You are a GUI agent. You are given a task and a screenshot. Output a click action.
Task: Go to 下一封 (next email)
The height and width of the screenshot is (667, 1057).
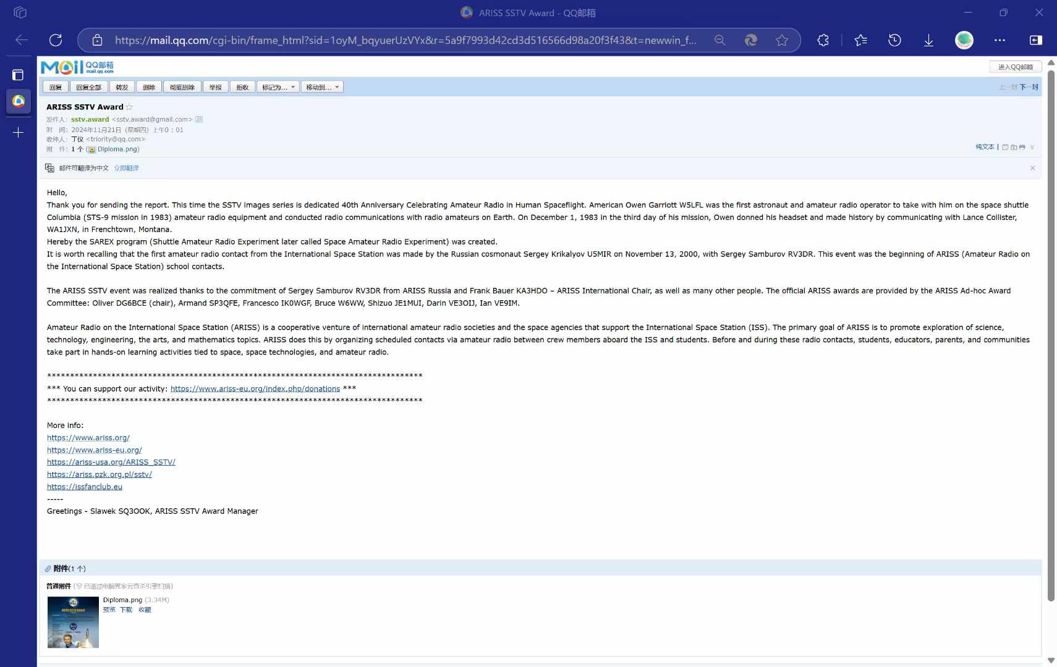click(1029, 87)
